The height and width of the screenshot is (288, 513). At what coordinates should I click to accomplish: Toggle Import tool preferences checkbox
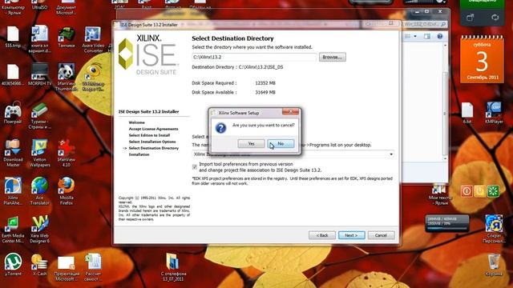pyautogui.click(x=195, y=167)
